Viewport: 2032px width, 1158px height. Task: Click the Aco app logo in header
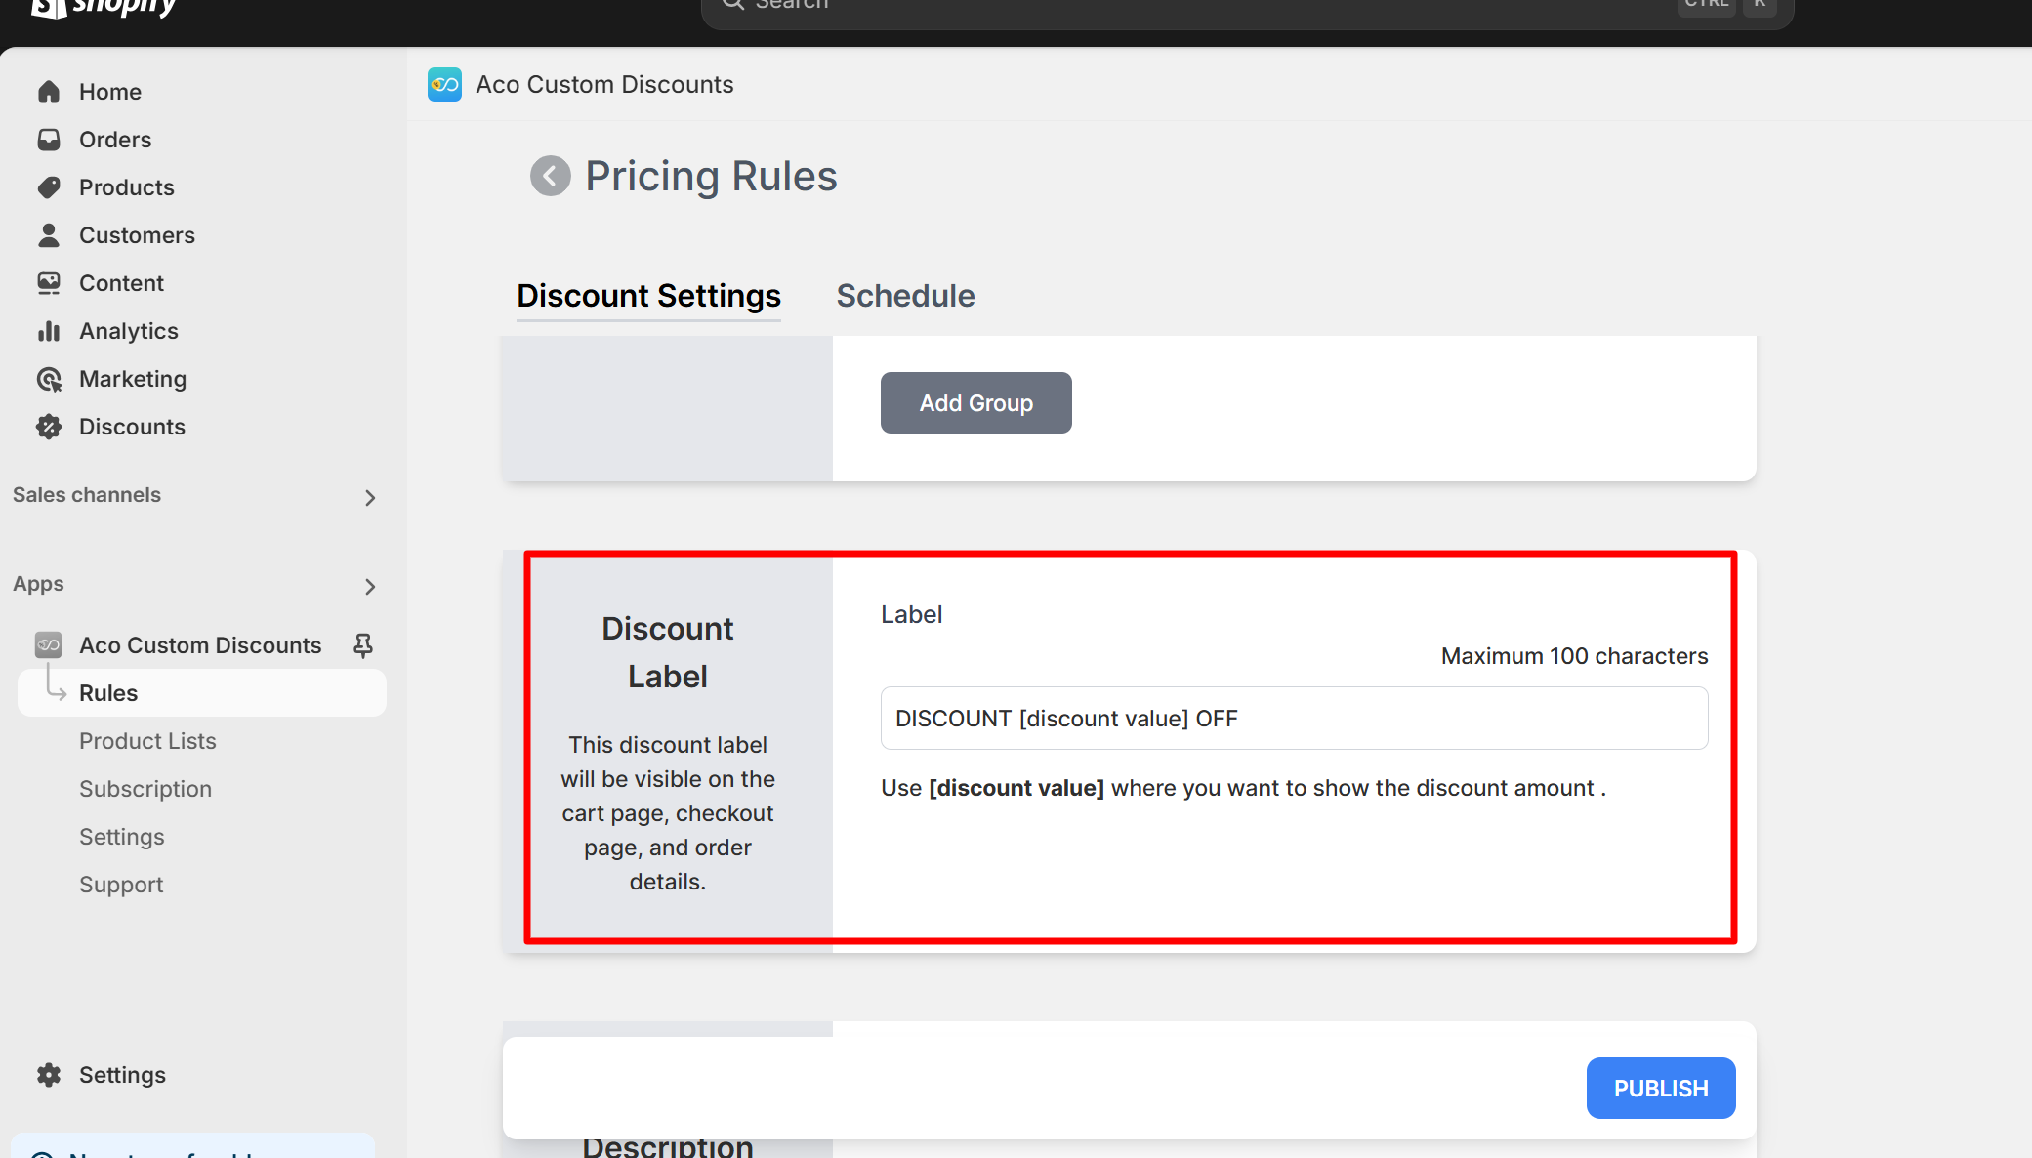[x=444, y=85]
